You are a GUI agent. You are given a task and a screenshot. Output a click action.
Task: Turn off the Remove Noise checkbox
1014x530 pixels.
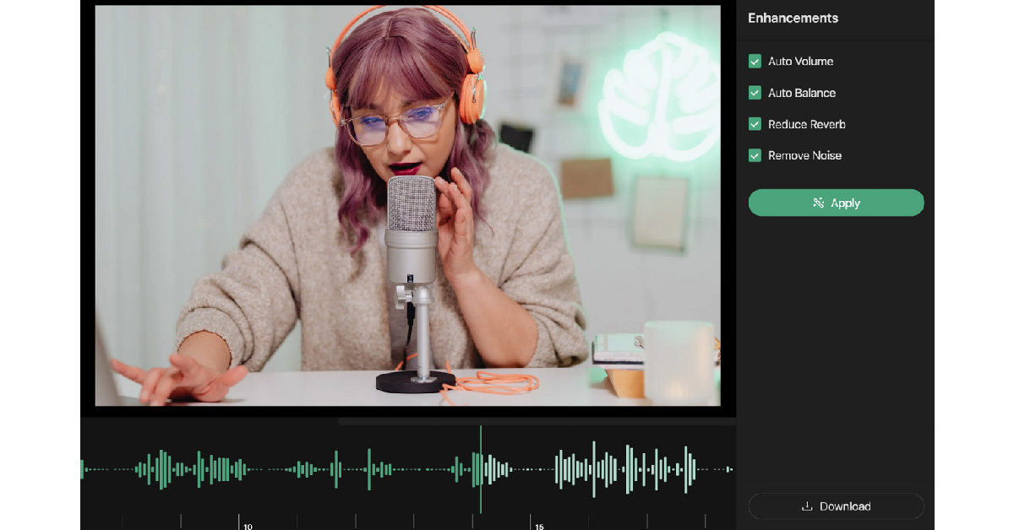(x=755, y=155)
